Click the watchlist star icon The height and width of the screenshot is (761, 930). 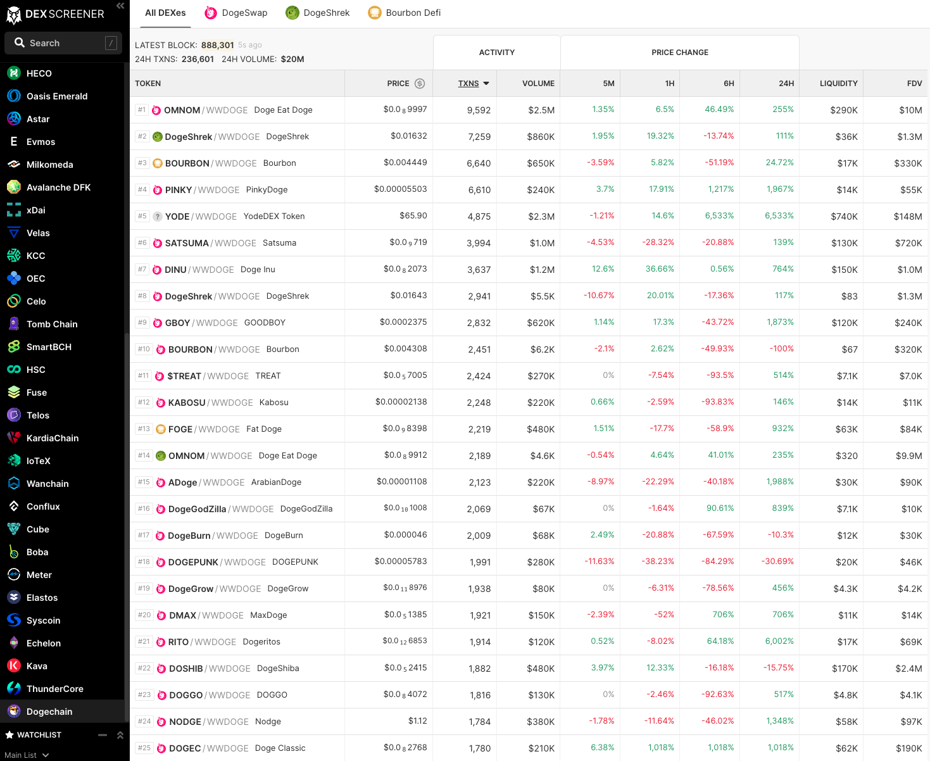coord(9,735)
